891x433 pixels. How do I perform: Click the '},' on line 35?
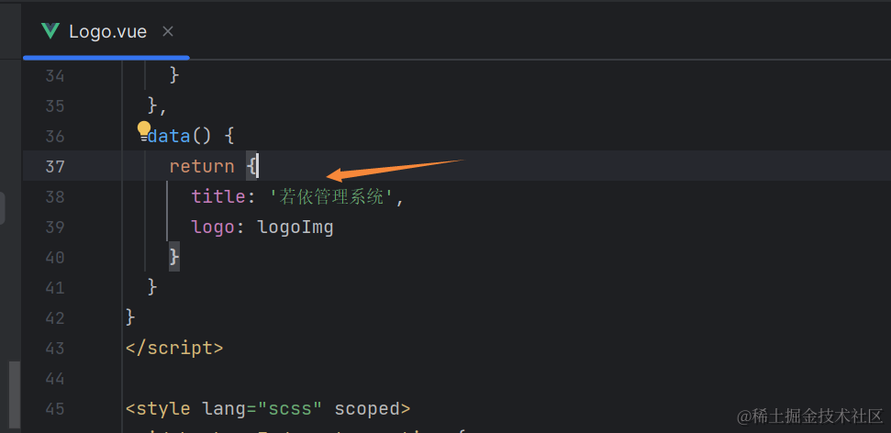point(157,105)
